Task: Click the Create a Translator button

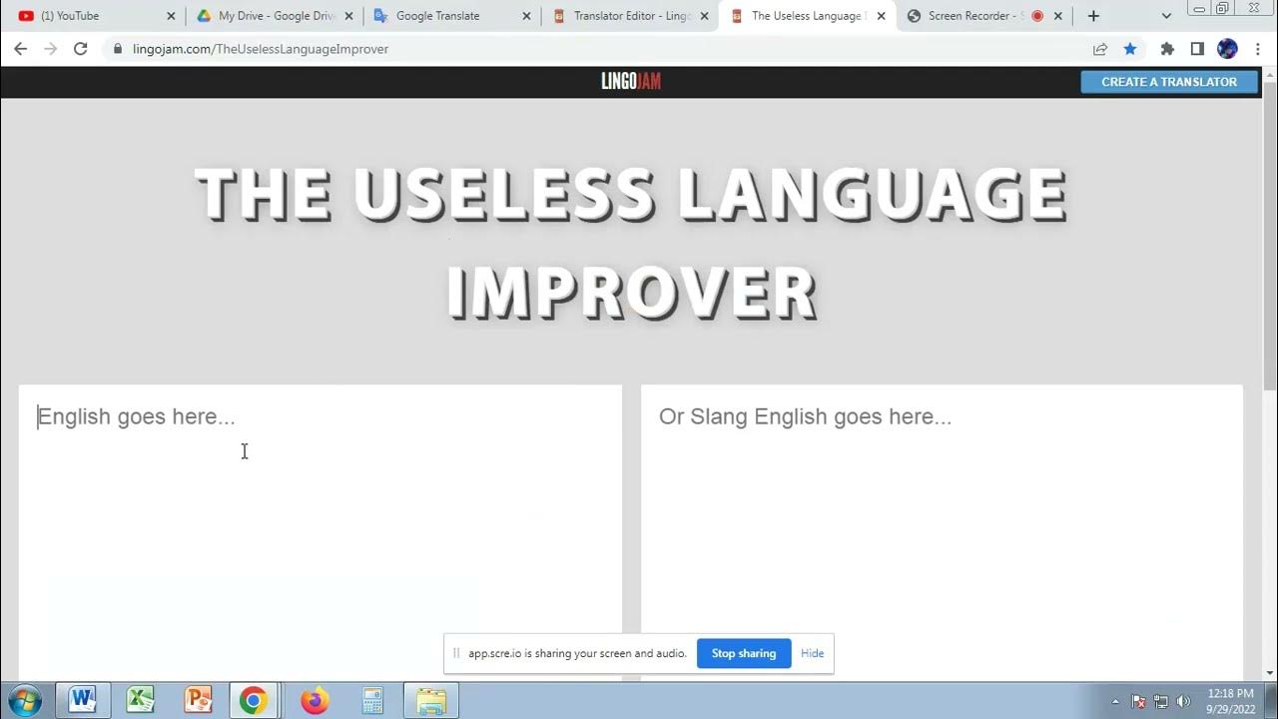Action: point(1168,82)
